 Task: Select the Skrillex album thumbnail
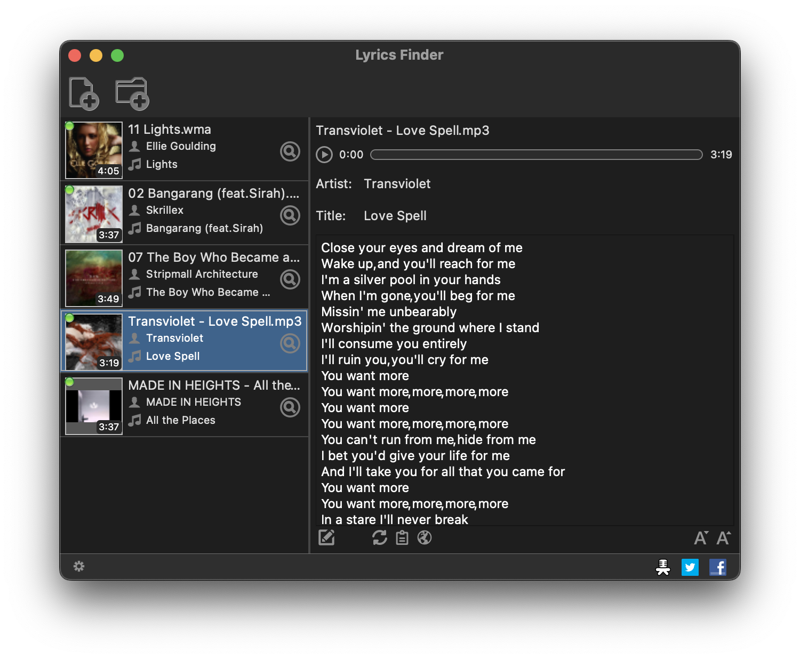coord(94,214)
